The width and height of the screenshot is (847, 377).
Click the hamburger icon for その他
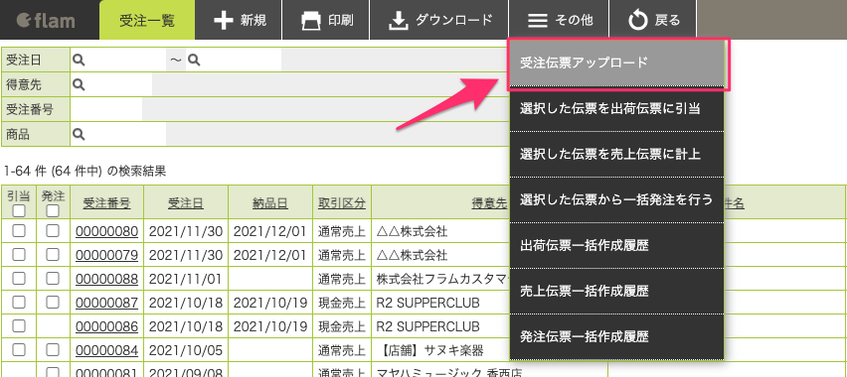coord(538,21)
